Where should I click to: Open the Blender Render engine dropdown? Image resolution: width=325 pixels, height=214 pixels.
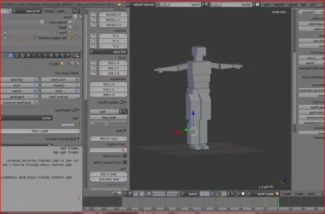coord(141,4)
